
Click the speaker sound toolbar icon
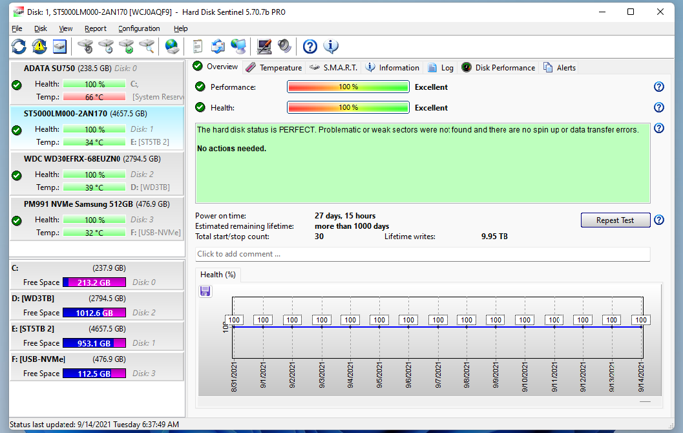pyautogui.click(x=284, y=47)
